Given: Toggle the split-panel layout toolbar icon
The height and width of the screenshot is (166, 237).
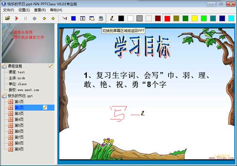Looking at the screenshot, I should pos(83,18).
